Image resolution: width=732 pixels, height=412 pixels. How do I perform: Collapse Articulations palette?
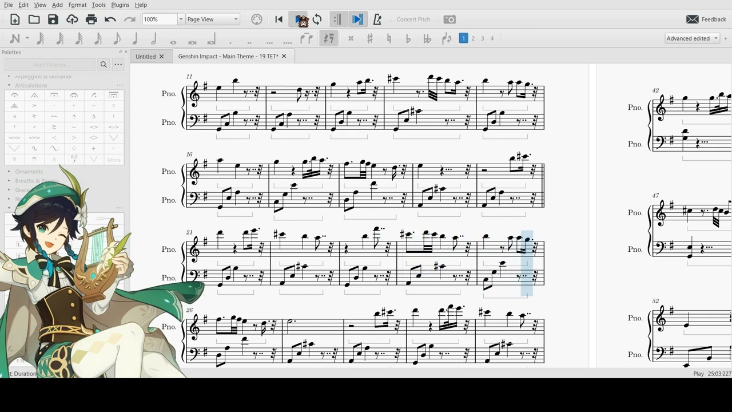point(9,85)
